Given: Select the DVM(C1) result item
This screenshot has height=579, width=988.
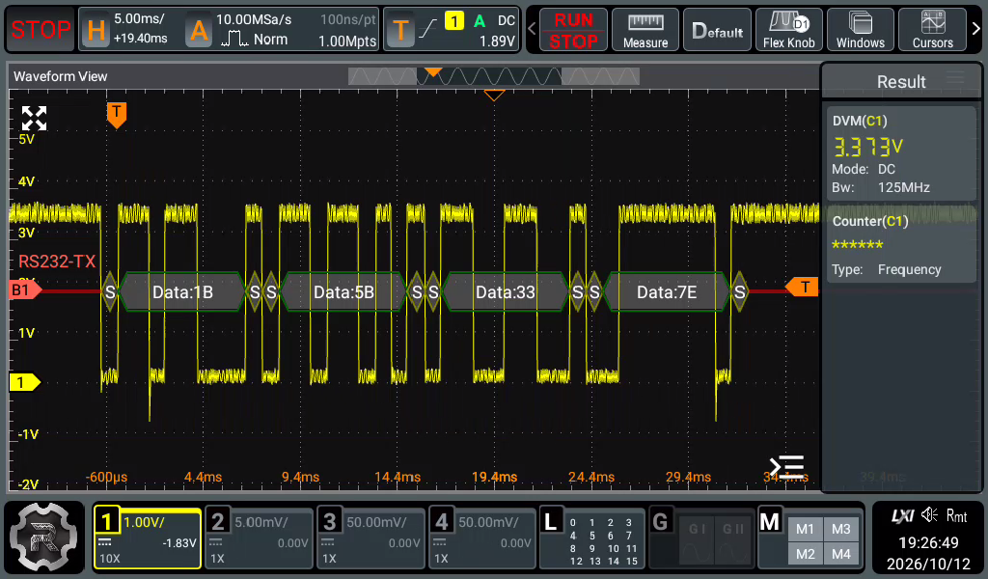Looking at the screenshot, I should [x=901, y=153].
